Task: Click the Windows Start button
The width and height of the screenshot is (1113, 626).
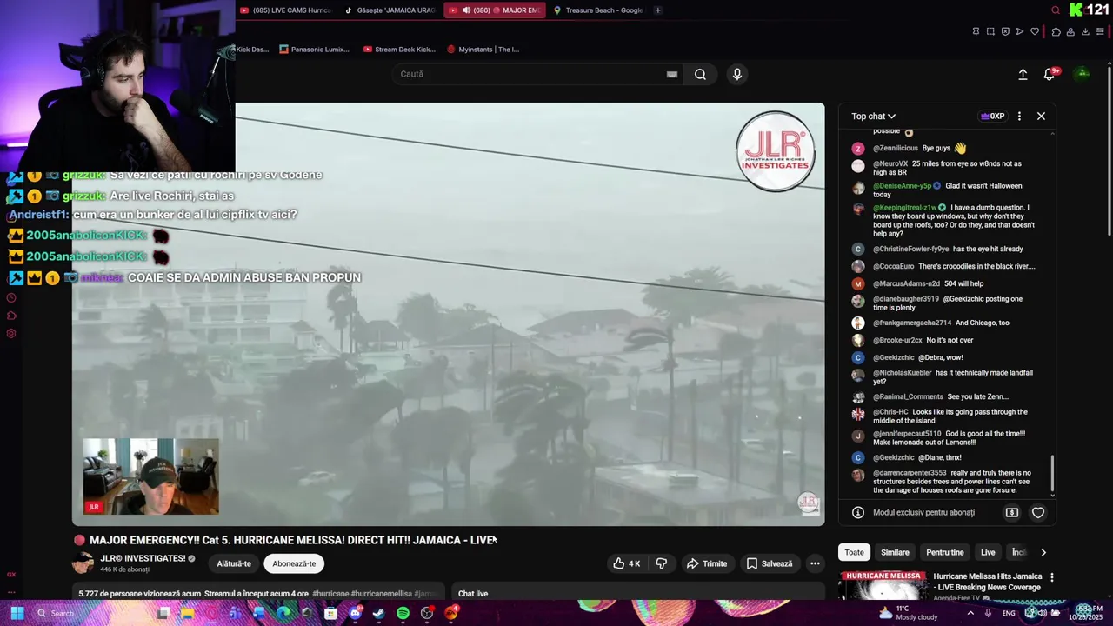Action: pyautogui.click(x=16, y=613)
